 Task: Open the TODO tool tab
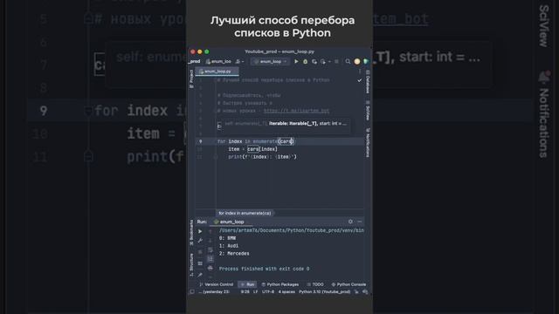point(315,284)
